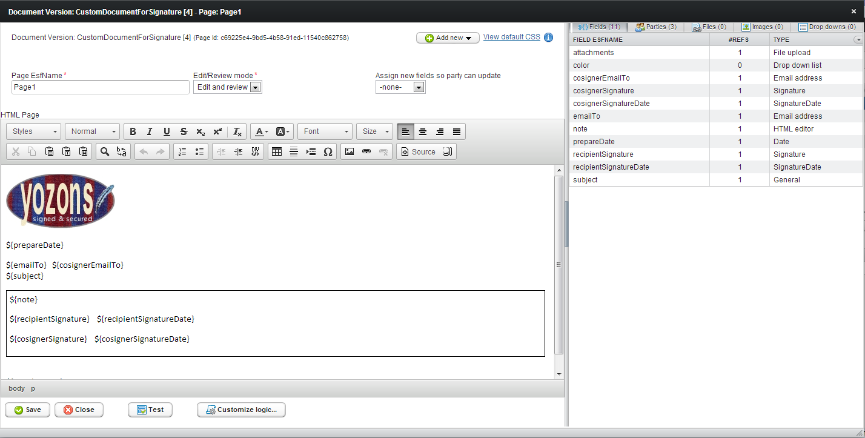Toggle bold formatting in the editor toolbar
The height and width of the screenshot is (438, 865).
[133, 131]
